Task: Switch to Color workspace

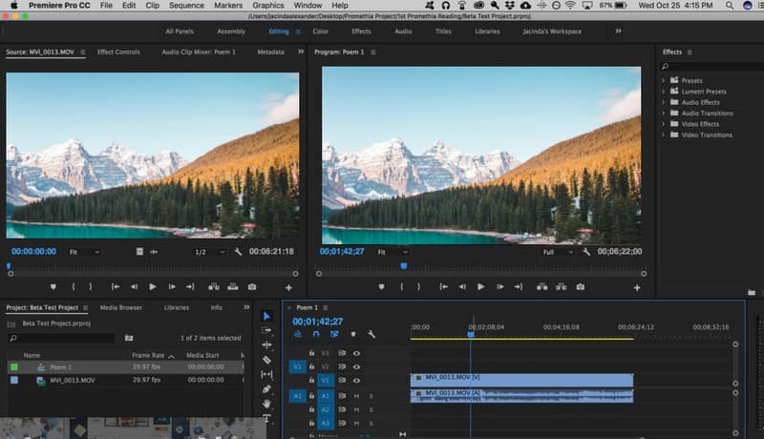Action: coord(321,31)
